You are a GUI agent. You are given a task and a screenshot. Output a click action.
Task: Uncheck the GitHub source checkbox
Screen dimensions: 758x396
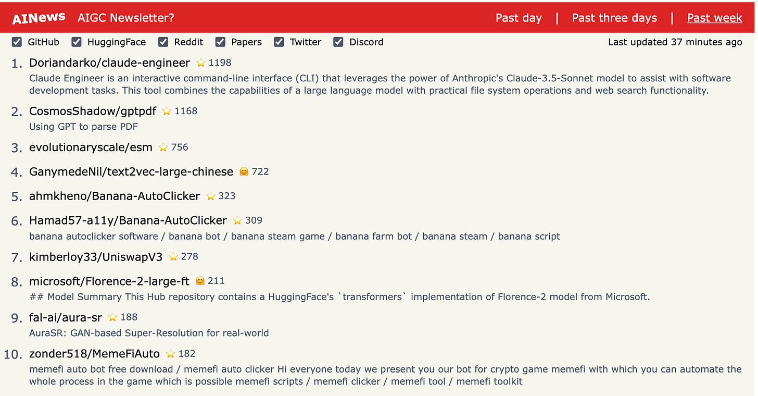coord(17,42)
